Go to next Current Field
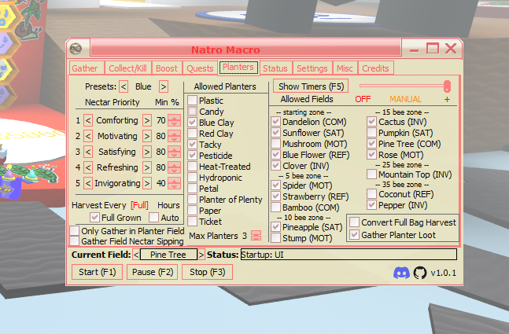The image size is (509, 334). click(x=201, y=255)
